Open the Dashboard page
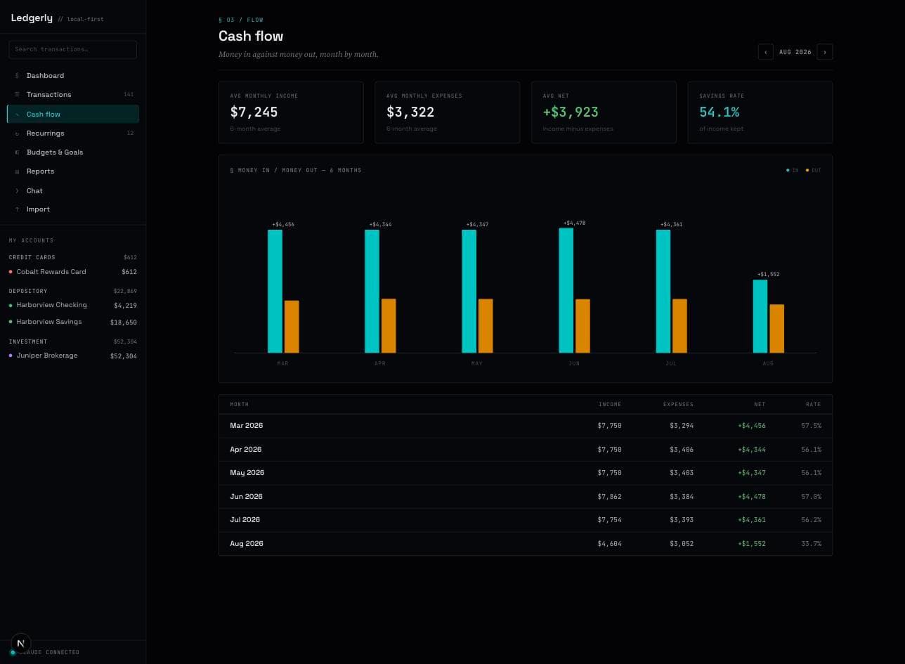 click(x=73, y=75)
